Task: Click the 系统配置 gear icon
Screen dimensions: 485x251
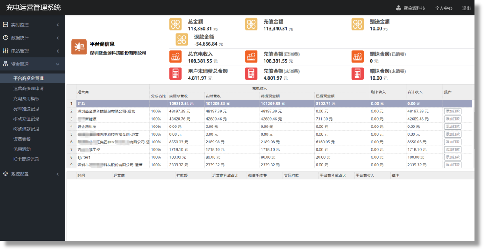Action: tap(5, 174)
